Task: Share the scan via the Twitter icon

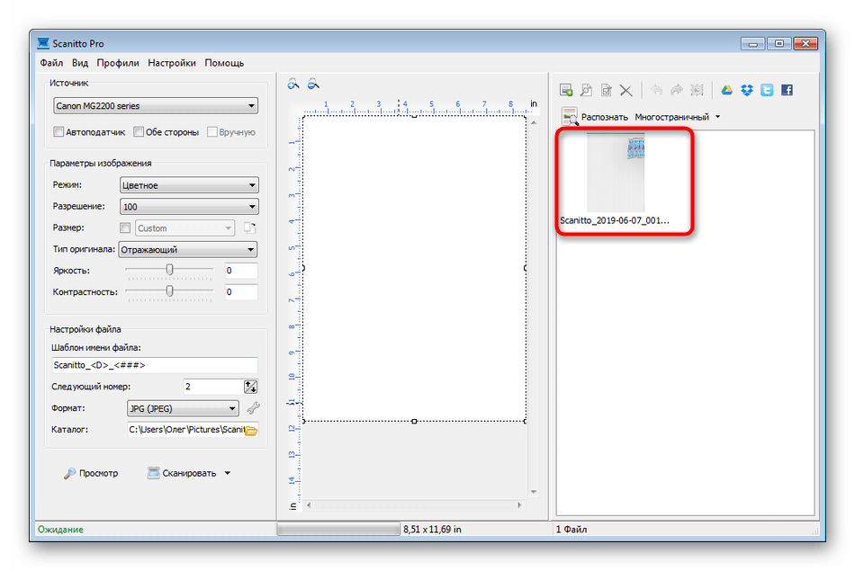Action: [x=767, y=90]
